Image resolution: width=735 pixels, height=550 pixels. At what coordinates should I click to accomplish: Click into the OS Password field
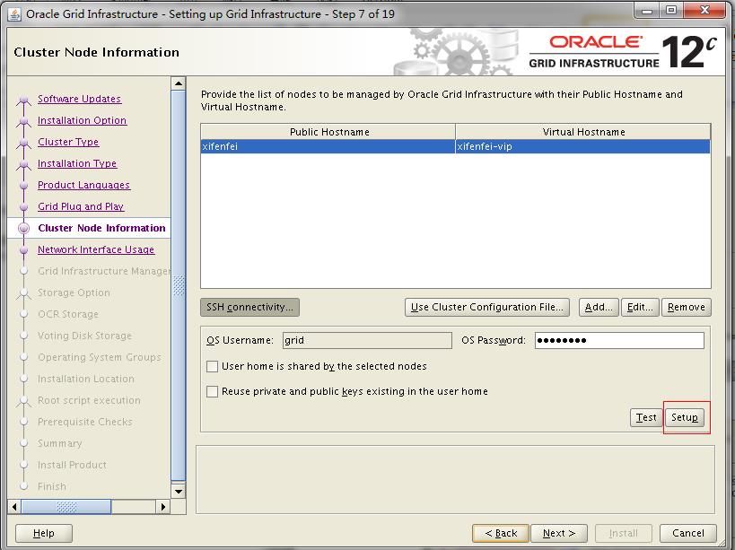(x=619, y=341)
